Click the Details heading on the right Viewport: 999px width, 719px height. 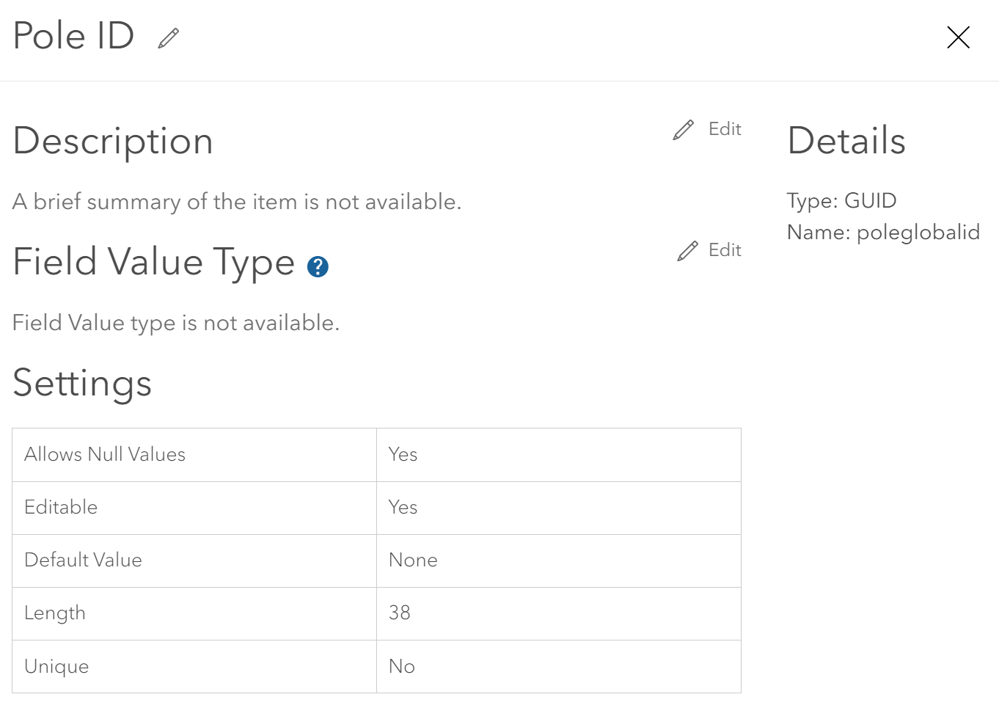pos(846,141)
